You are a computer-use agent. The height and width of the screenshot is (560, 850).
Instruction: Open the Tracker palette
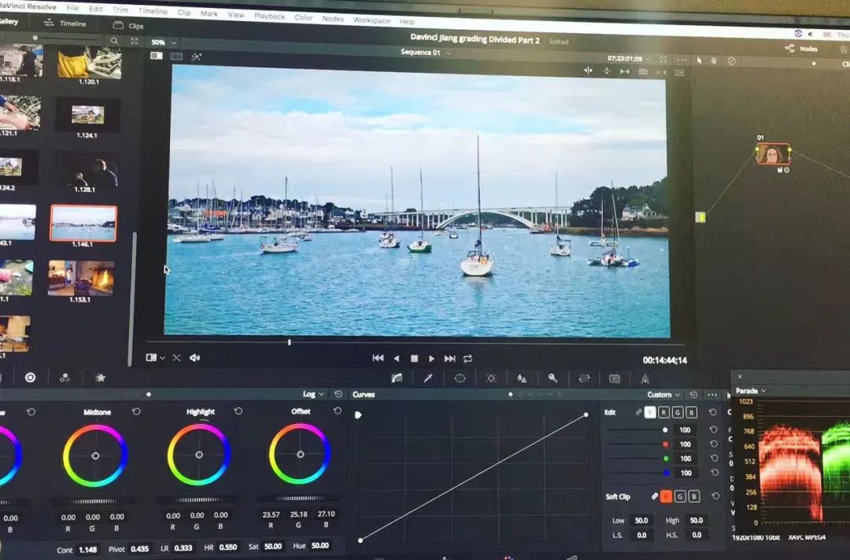[x=491, y=378]
